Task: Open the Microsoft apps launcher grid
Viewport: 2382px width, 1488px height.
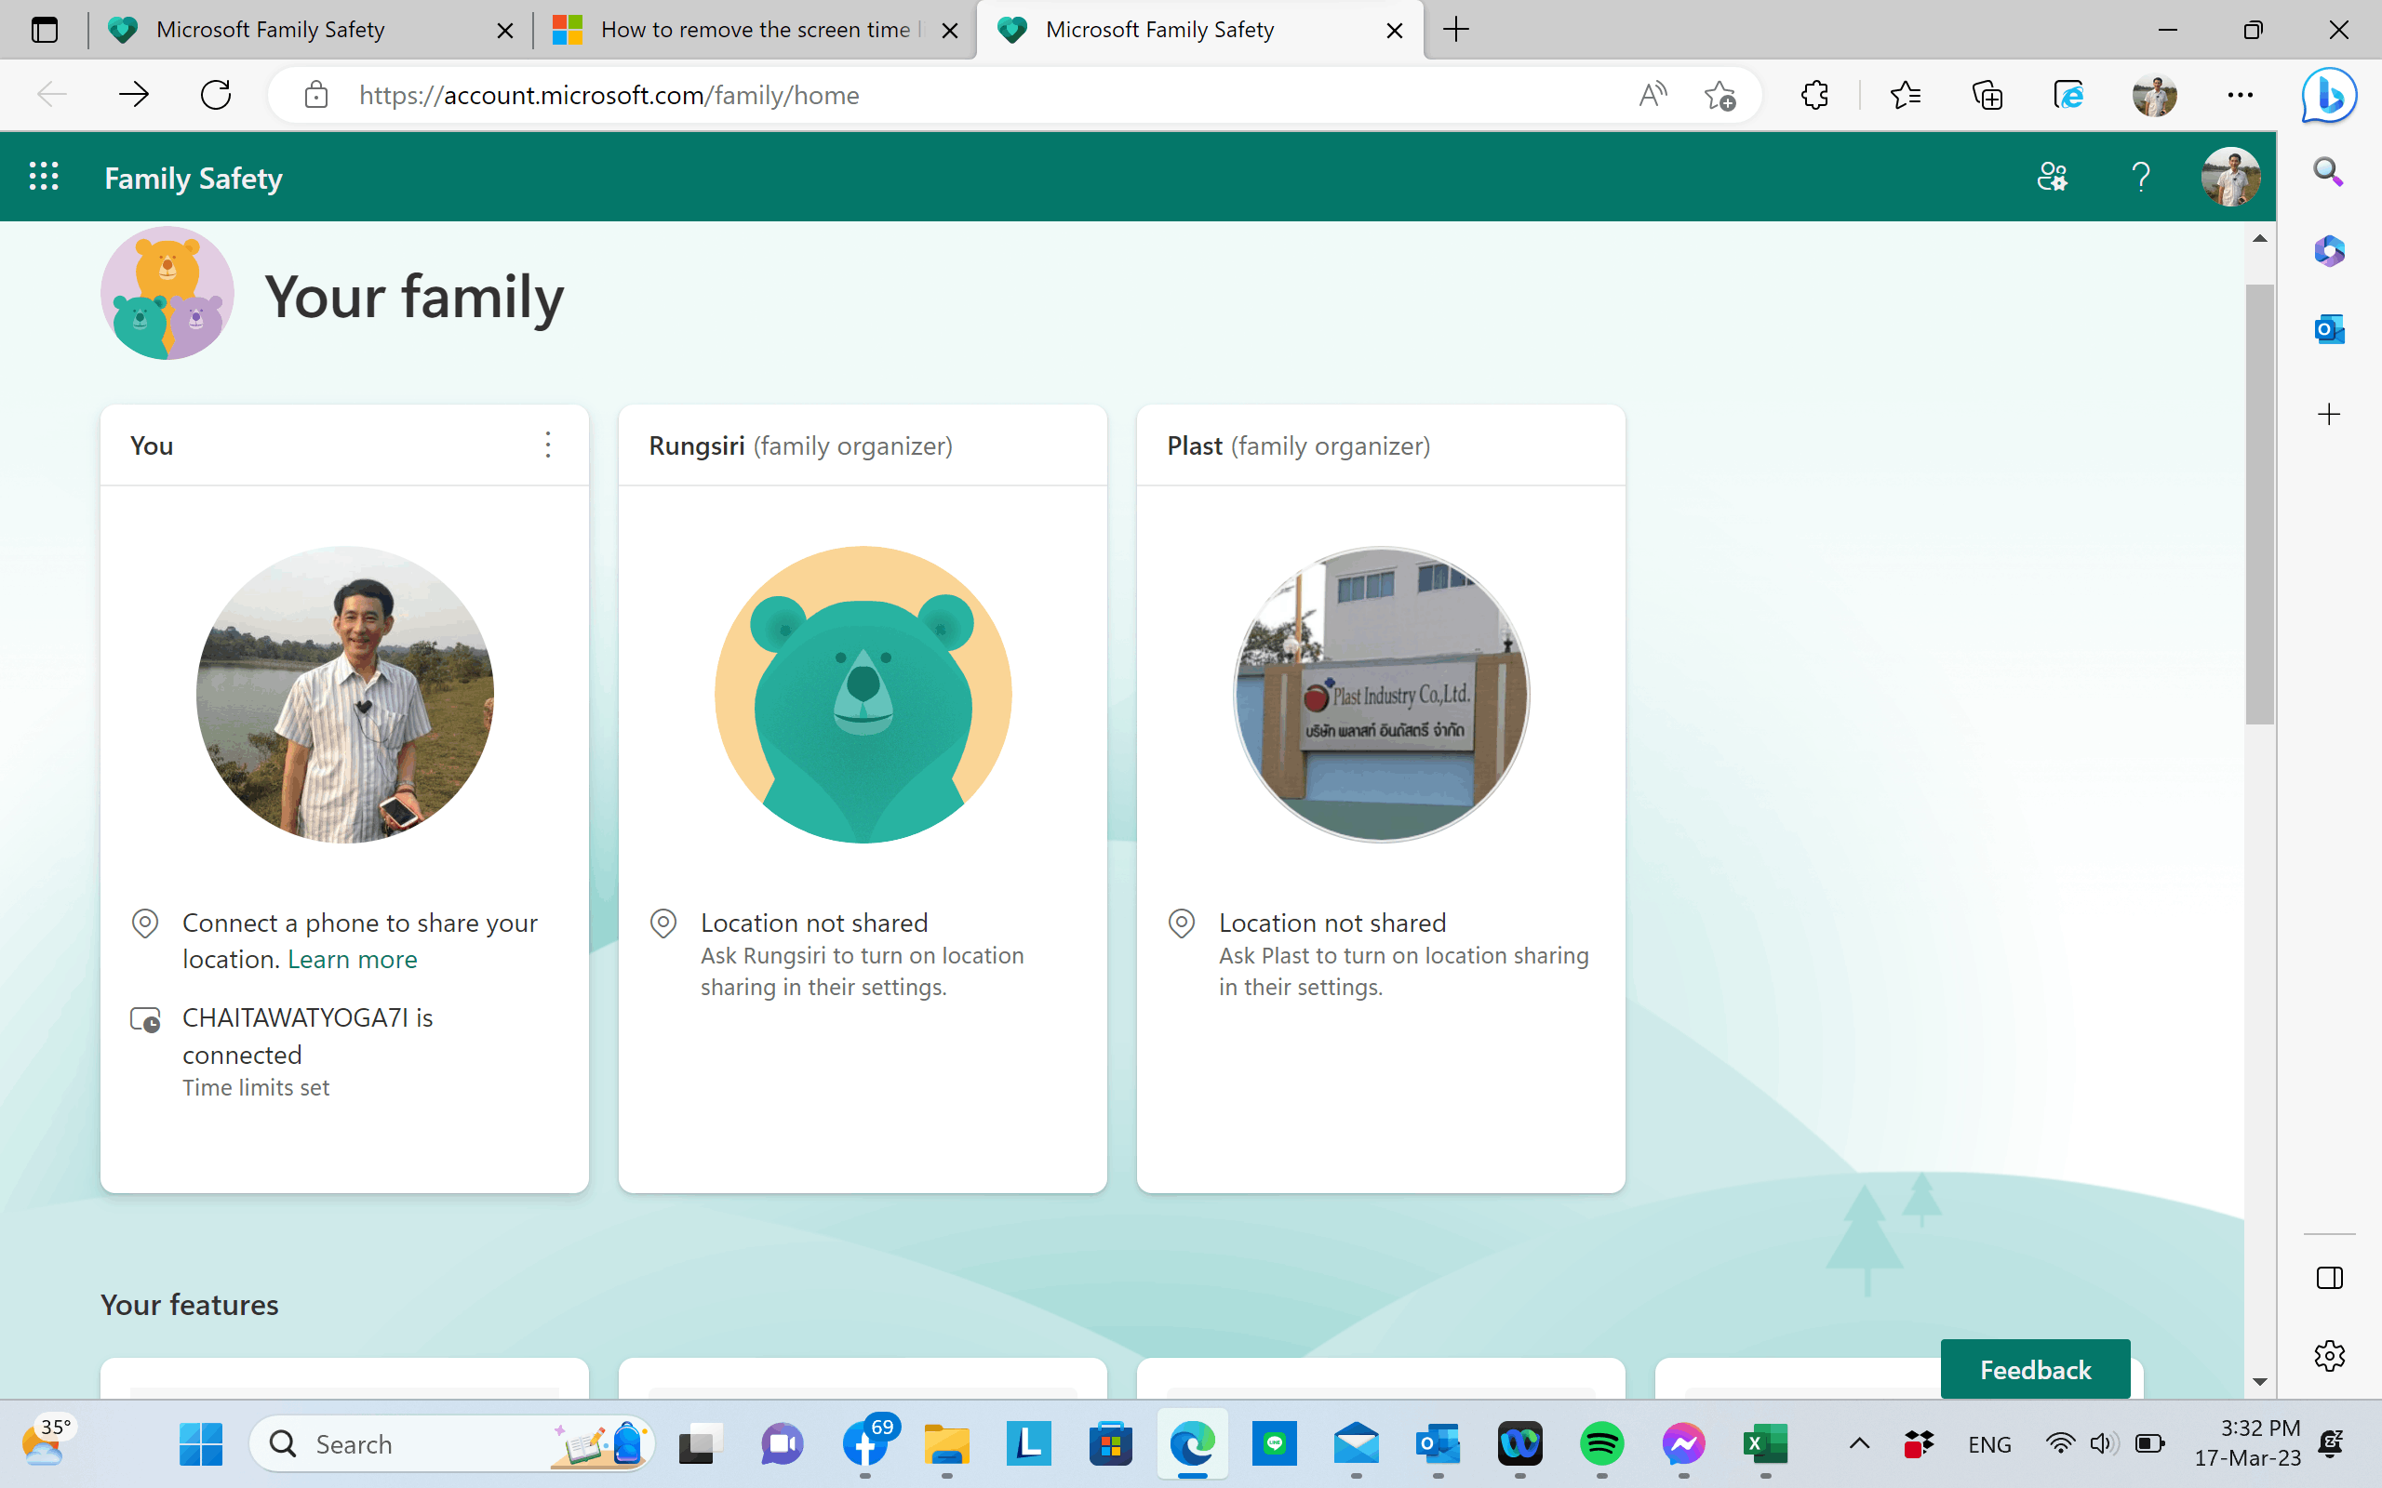Action: tap(44, 177)
